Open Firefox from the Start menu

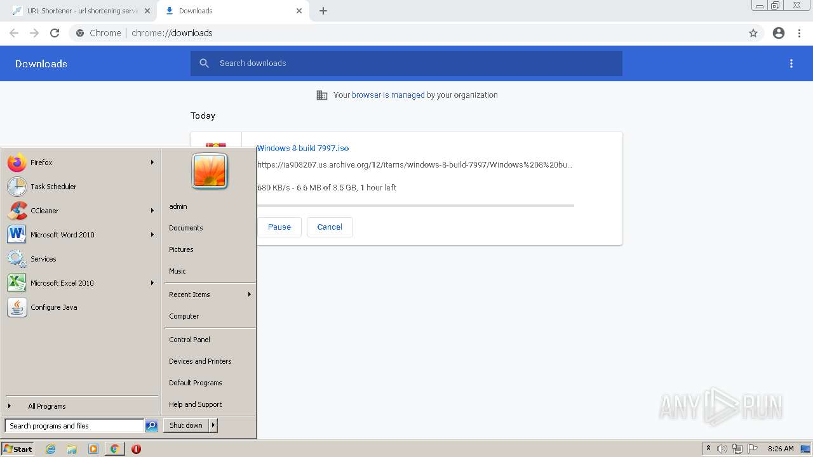81,162
